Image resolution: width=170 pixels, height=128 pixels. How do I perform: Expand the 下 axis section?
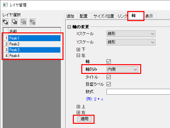point(78,50)
